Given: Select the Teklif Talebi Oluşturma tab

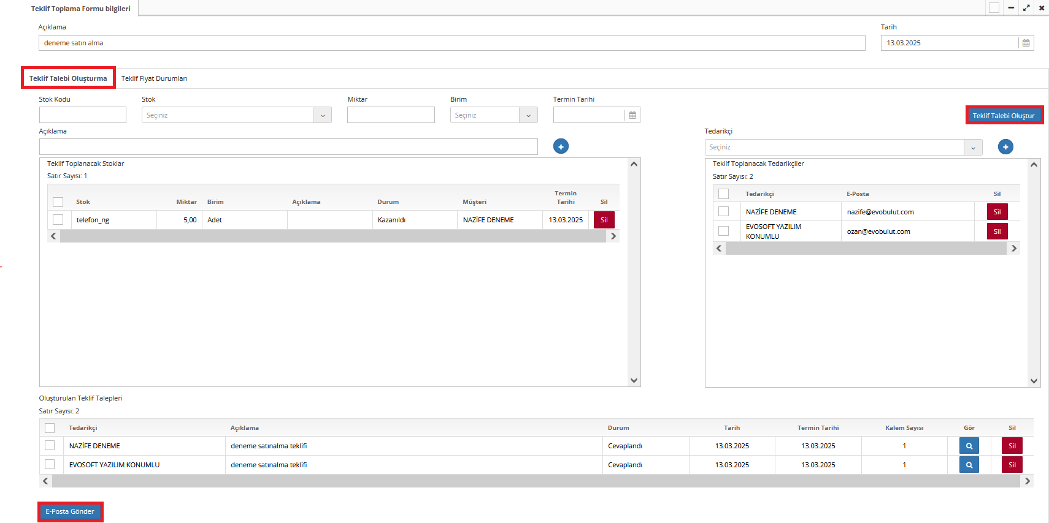Looking at the screenshot, I should 68,78.
